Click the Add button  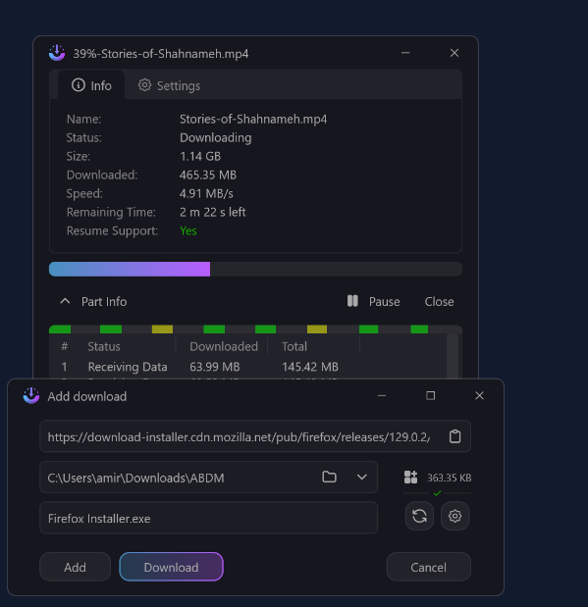click(x=75, y=567)
